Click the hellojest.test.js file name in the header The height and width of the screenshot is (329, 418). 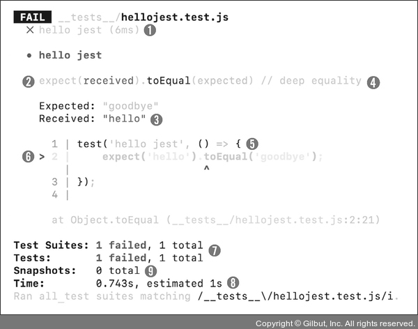(x=185, y=17)
